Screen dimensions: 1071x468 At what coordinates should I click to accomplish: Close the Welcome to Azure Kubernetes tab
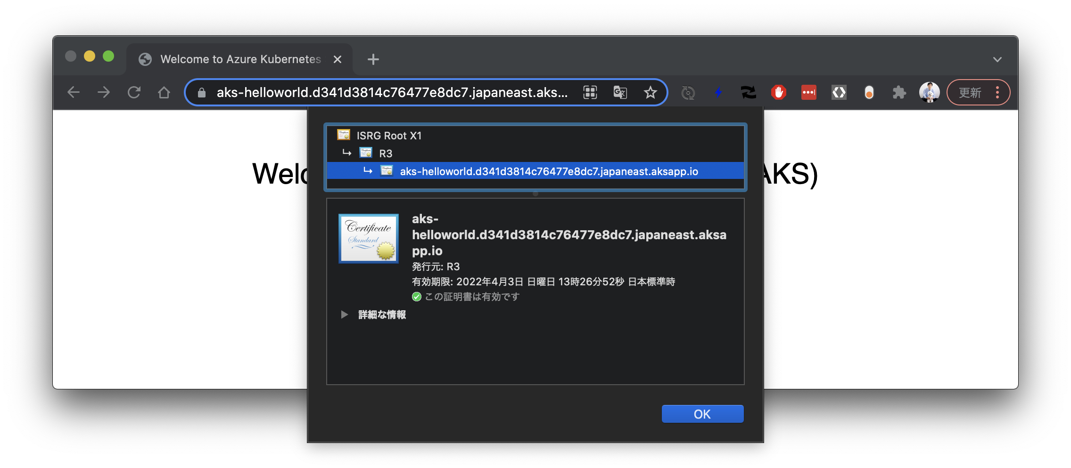[x=338, y=59]
